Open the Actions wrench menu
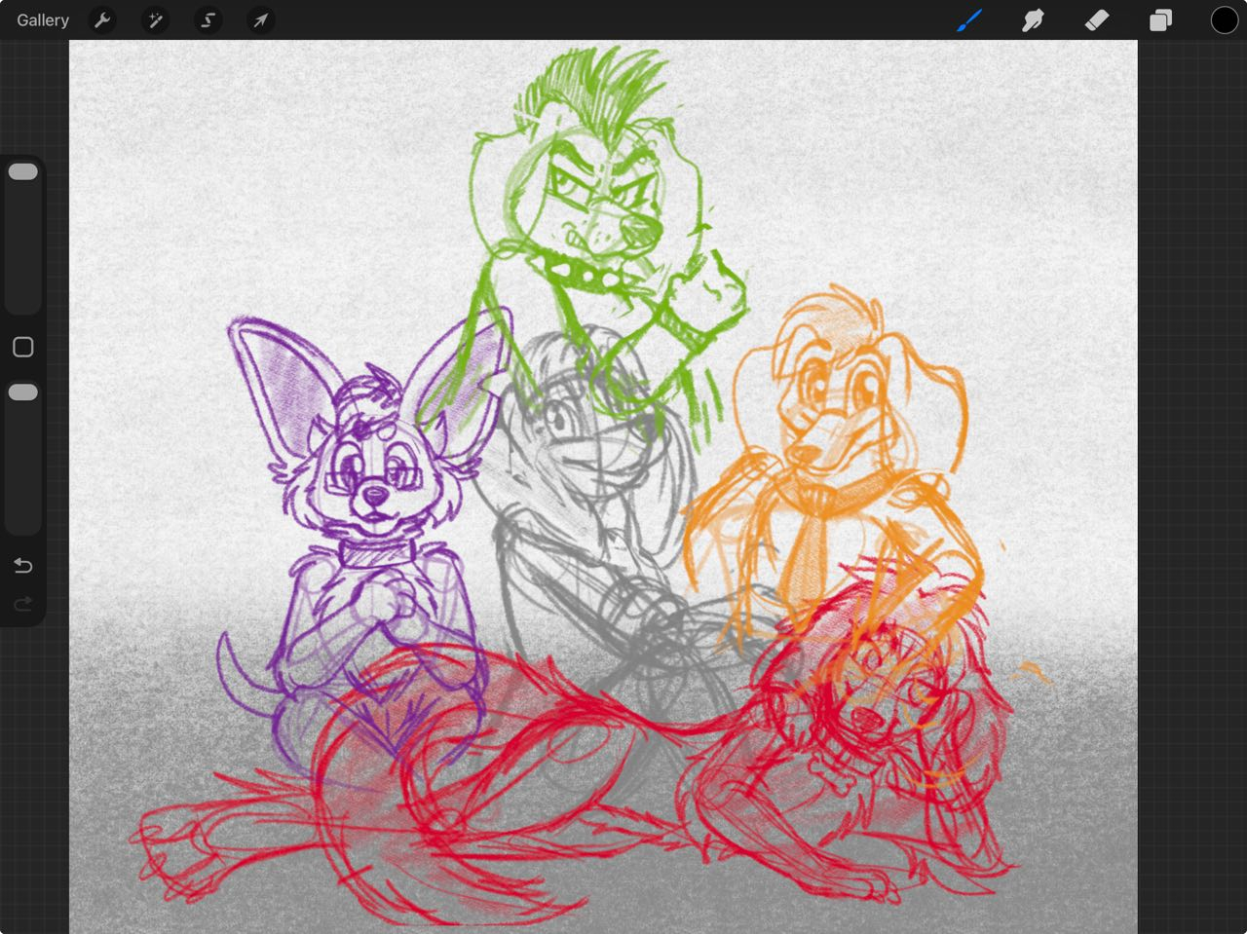 102,20
